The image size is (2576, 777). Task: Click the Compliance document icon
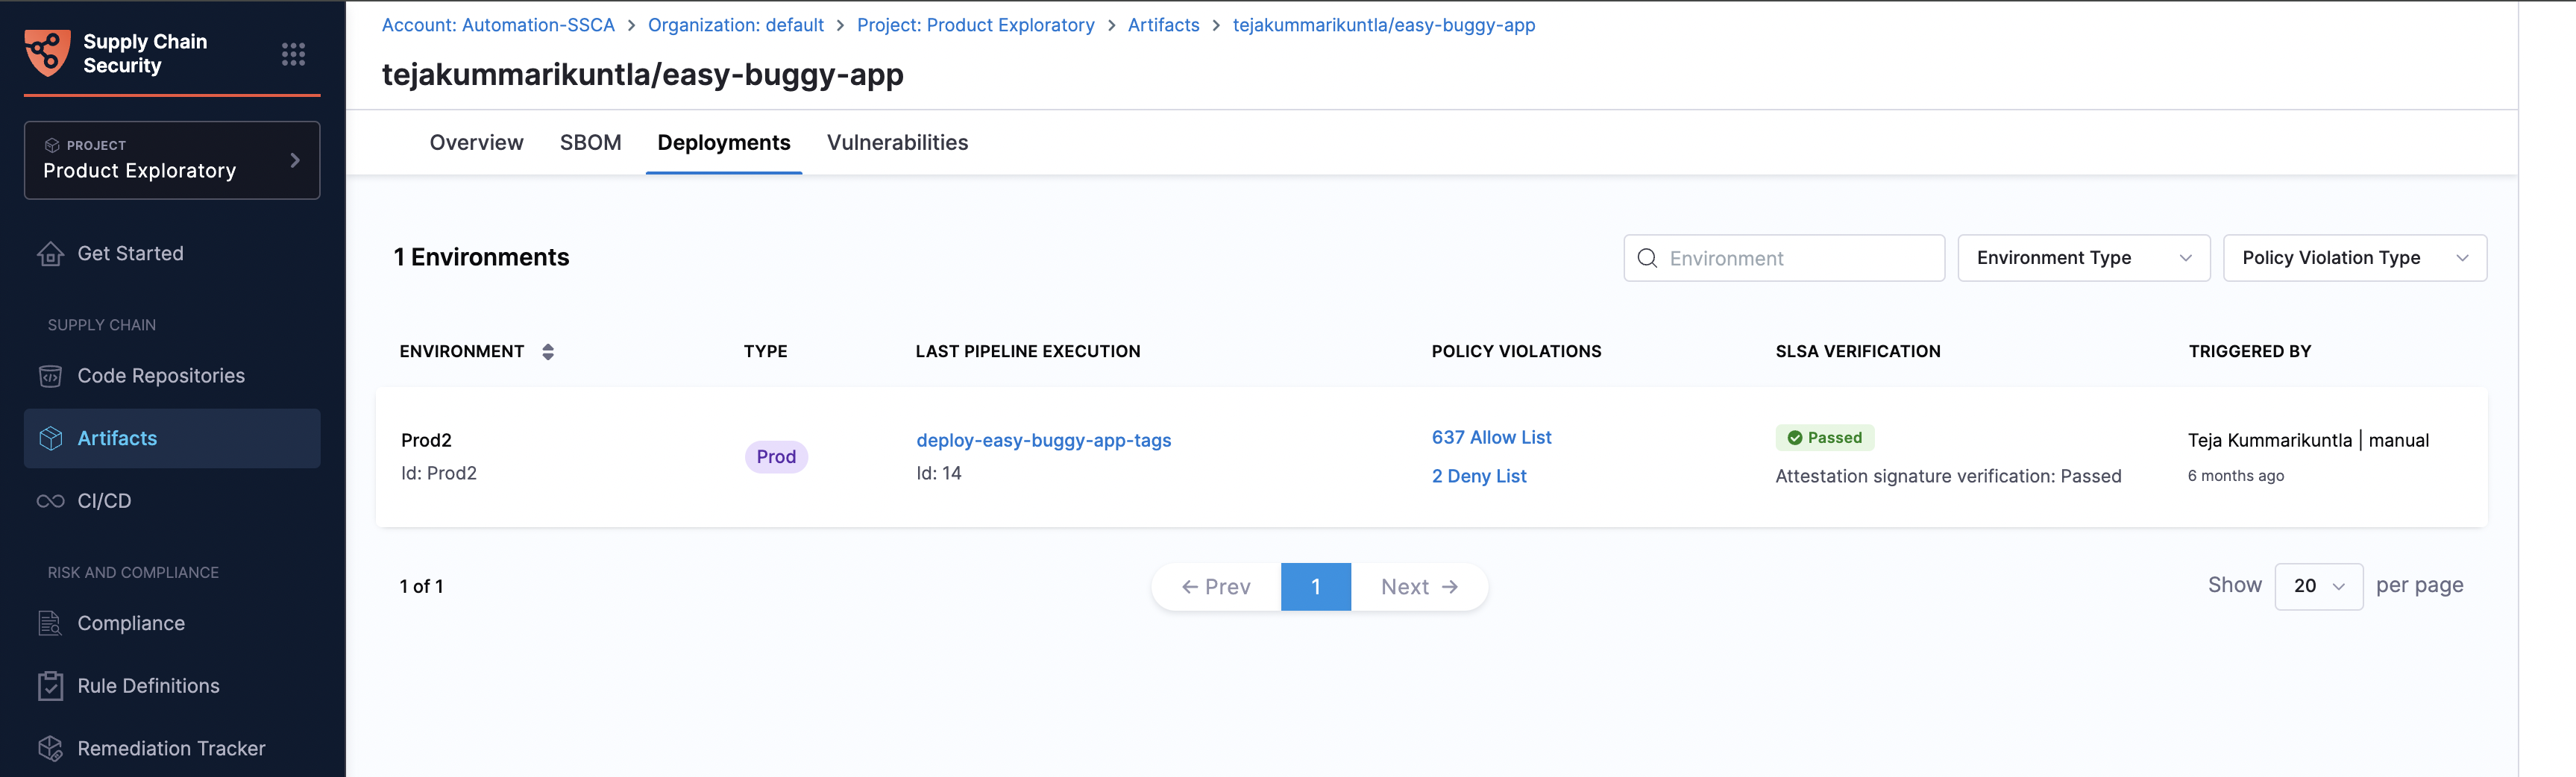coord(51,623)
